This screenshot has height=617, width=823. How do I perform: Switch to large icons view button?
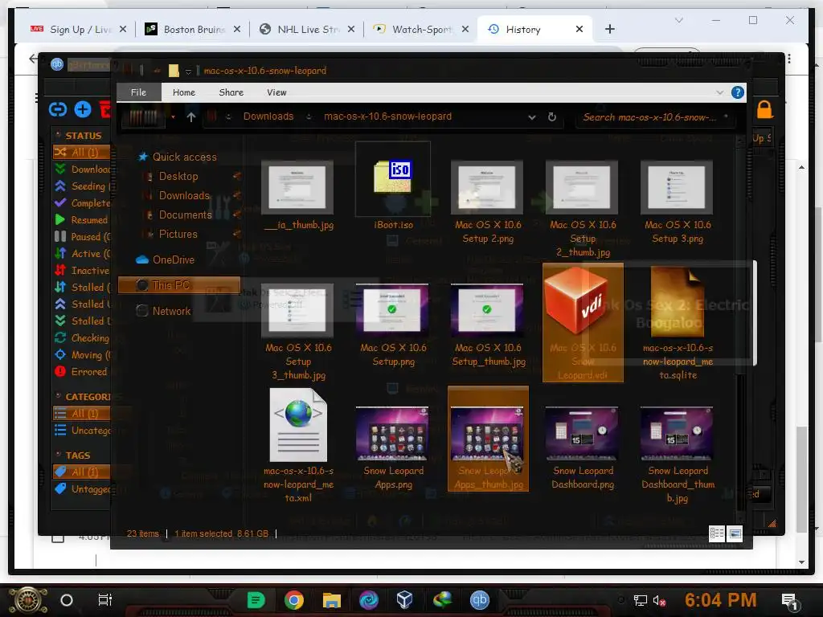[x=735, y=533]
